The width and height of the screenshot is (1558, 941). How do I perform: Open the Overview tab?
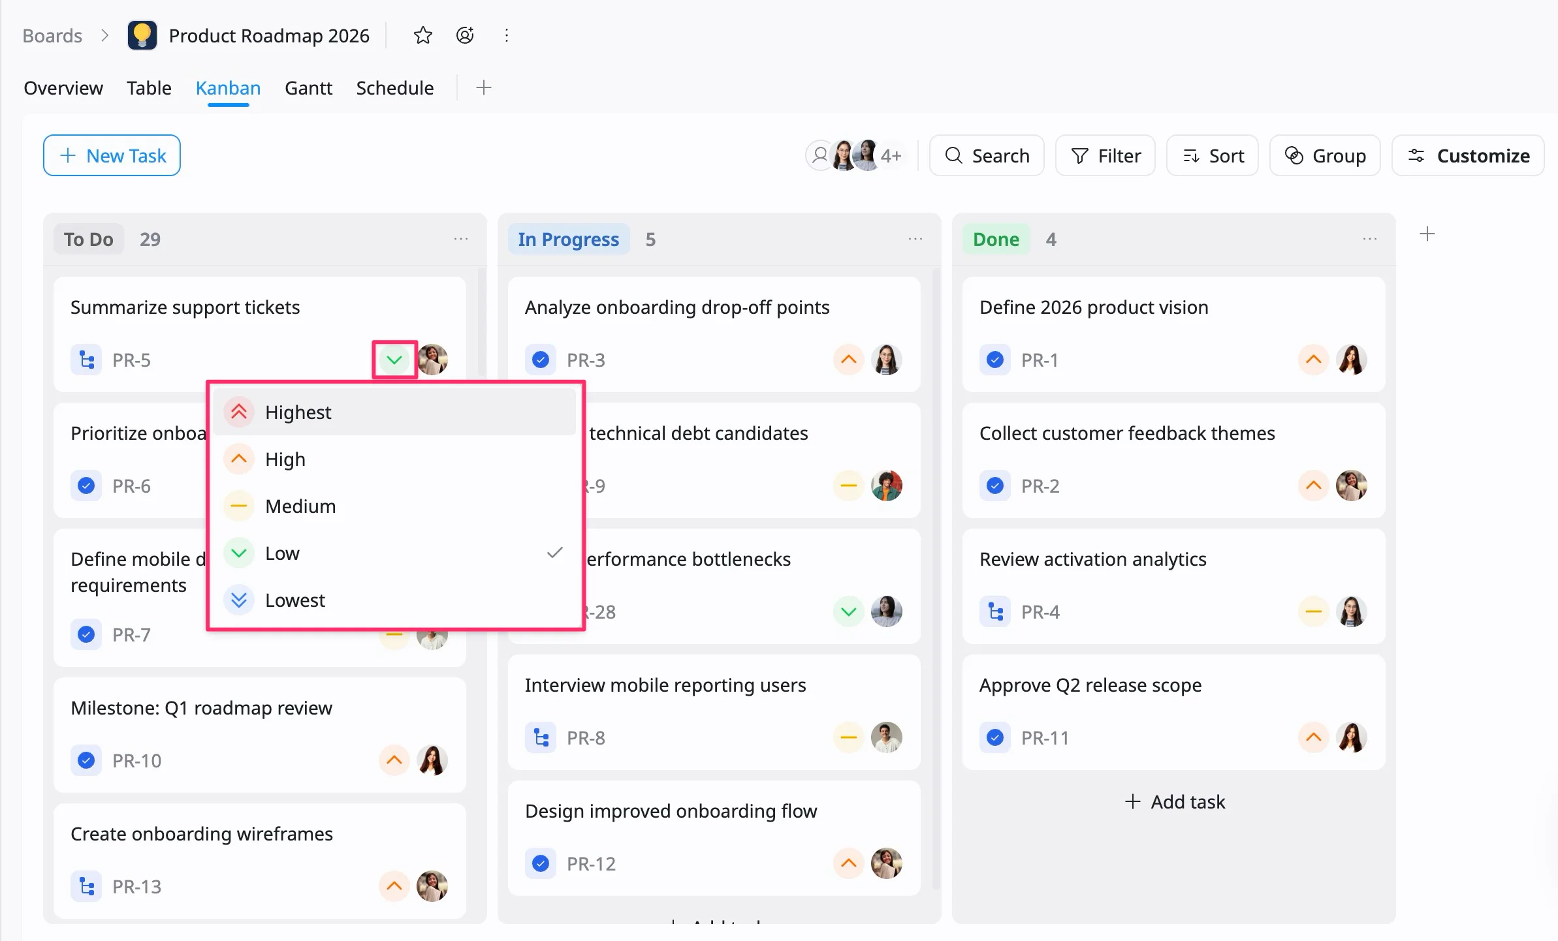point(63,87)
